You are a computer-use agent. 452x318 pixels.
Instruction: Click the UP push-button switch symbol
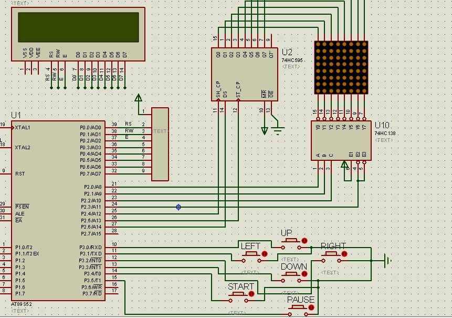291,244
